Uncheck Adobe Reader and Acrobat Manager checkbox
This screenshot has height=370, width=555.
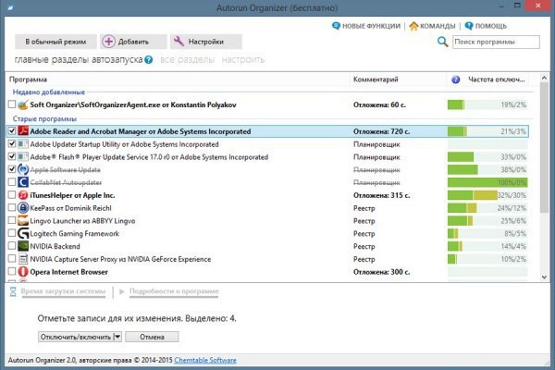(x=12, y=130)
